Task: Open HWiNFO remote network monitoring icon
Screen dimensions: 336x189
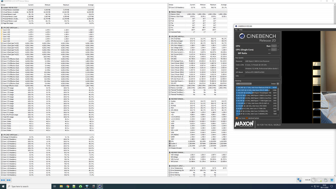Action: [x=299, y=180]
